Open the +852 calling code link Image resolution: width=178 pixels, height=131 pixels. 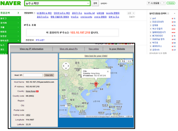pyautogui.click(x=28, y=115)
